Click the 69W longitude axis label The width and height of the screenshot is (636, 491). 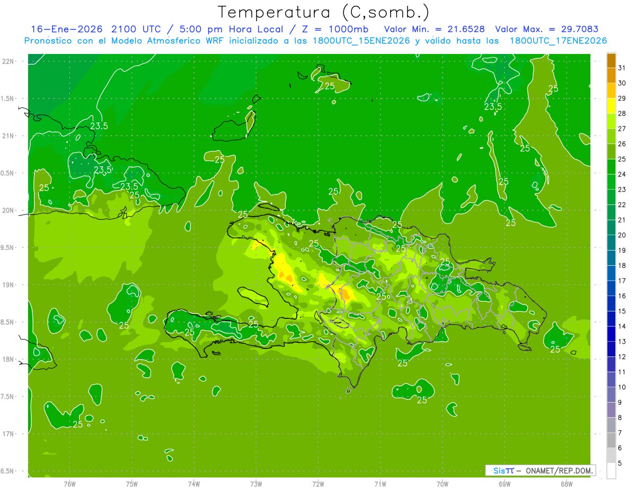point(505,484)
